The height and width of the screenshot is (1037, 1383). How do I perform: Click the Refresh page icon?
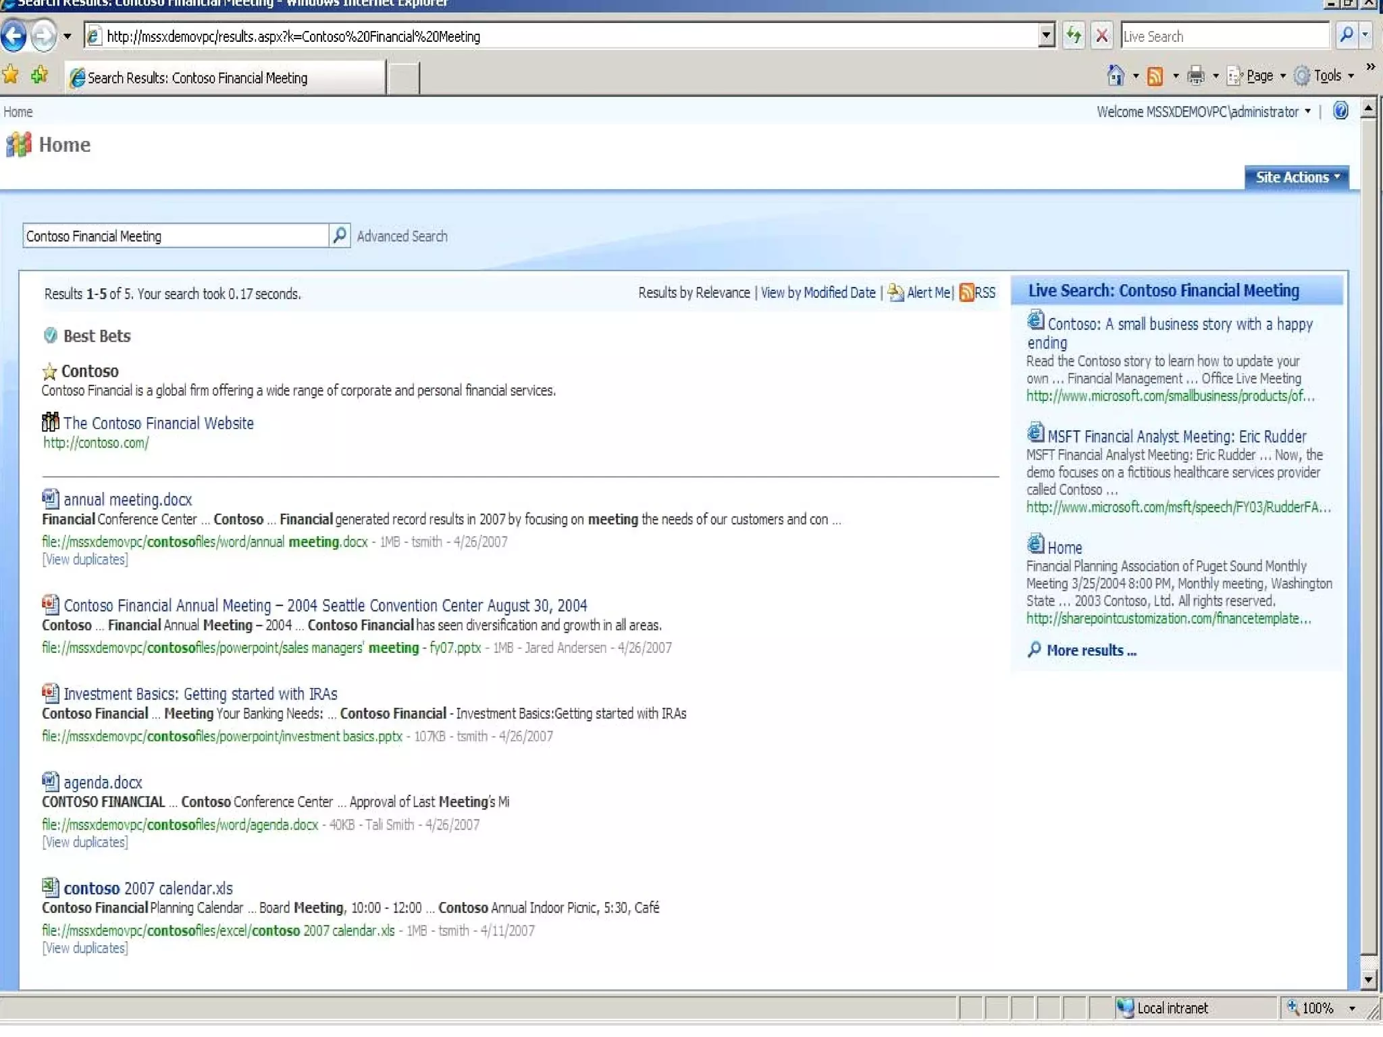(1074, 36)
